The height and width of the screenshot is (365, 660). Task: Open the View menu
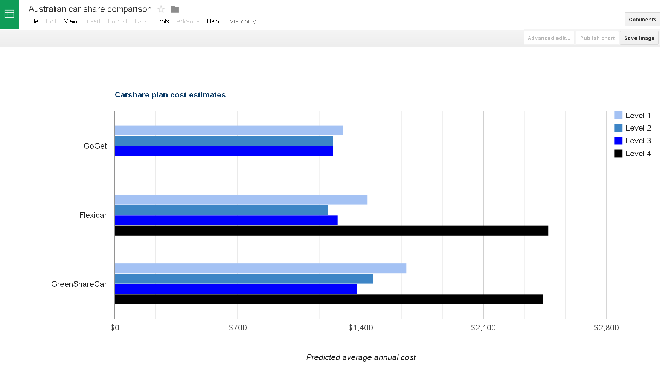point(71,21)
